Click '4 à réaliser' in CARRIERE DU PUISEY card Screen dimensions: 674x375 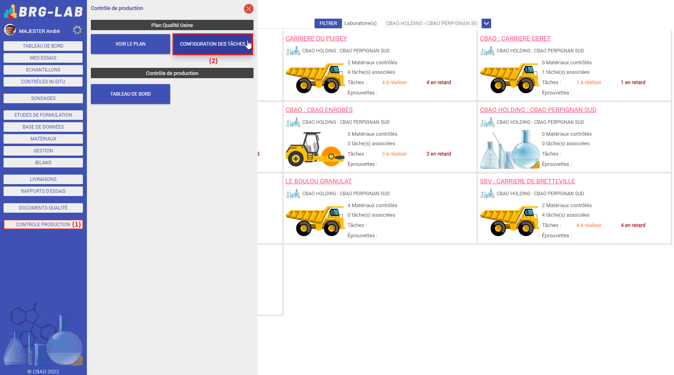[x=394, y=83]
